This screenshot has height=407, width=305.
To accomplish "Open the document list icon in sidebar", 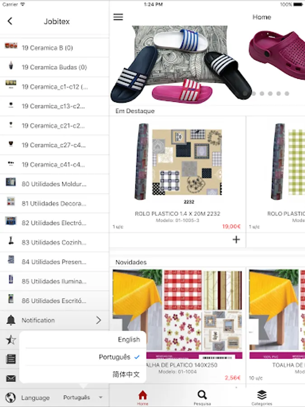I will coord(11,359).
